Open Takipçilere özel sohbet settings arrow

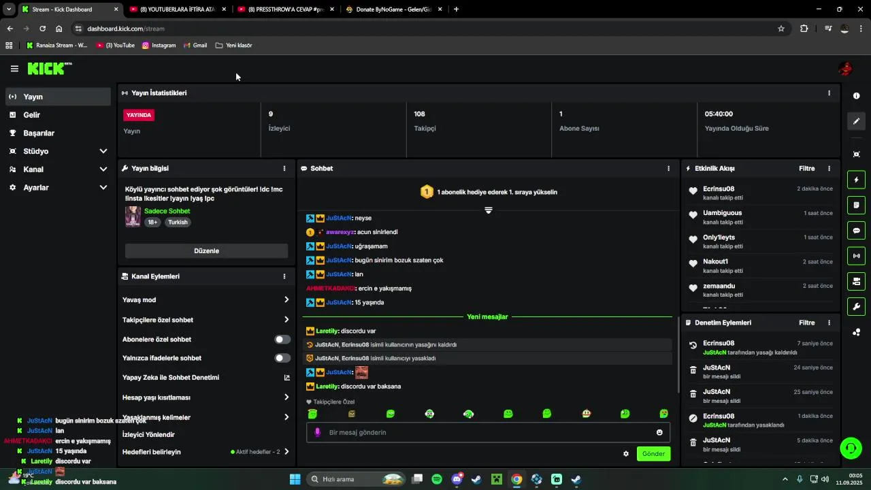[x=286, y=319]
